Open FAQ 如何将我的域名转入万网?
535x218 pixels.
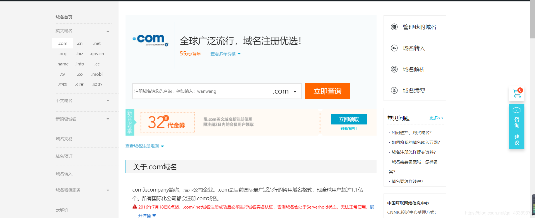(x=416, y=143)
